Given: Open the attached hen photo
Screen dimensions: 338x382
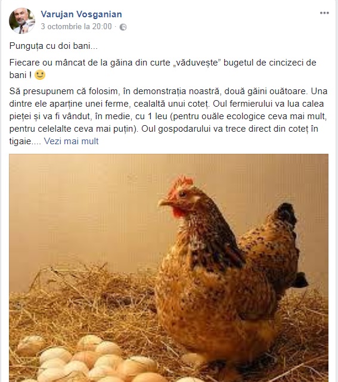Looking at the screenshot, I should (x=169, y=268).
